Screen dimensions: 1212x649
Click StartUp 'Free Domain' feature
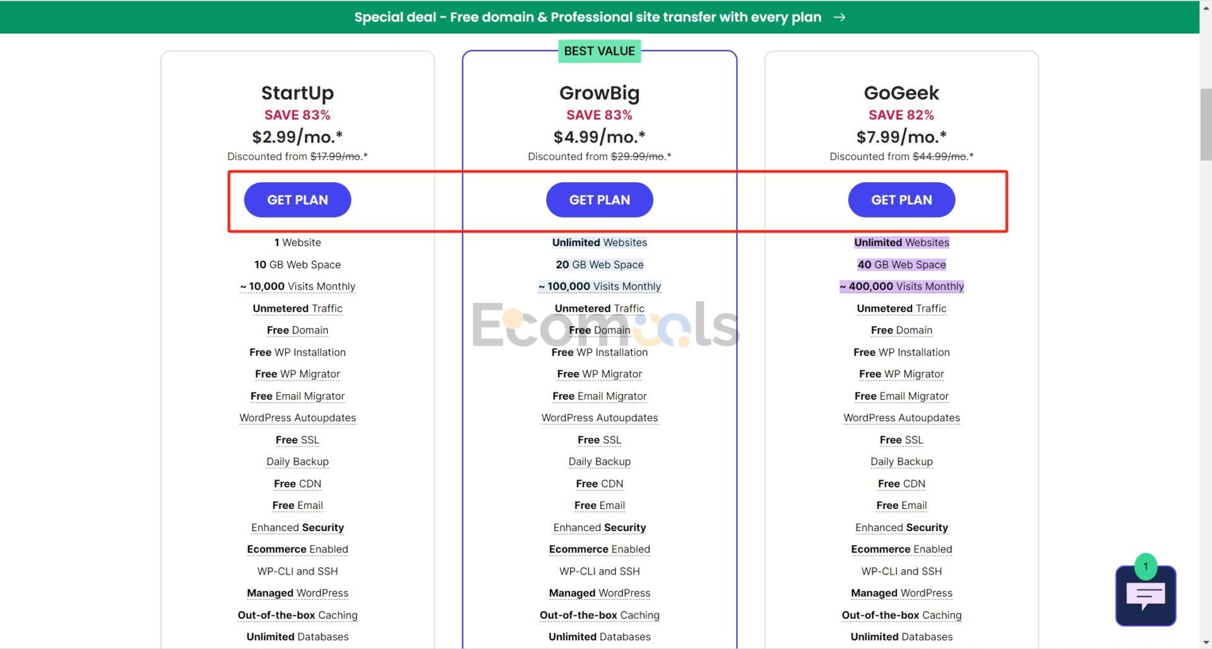pyautogui.click(x=297, y=330)
